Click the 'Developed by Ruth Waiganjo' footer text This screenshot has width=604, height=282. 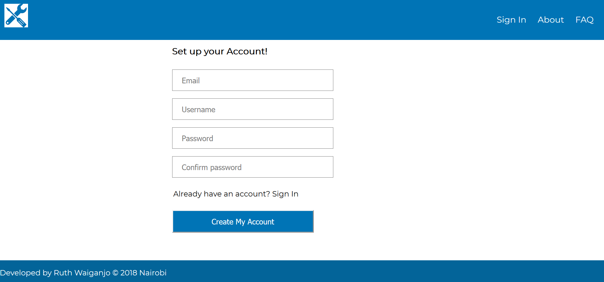pyautogui.click(x=55, y=273)
